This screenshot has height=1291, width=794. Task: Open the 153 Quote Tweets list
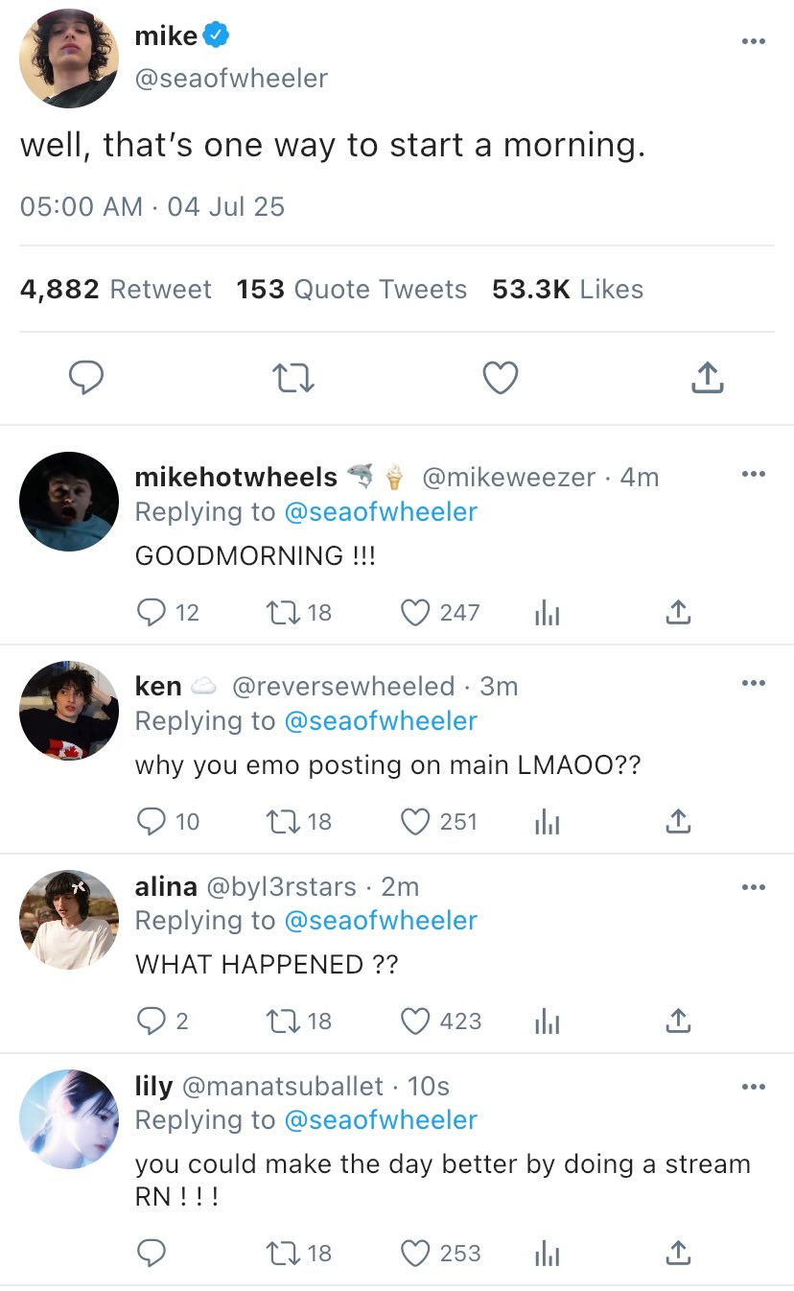352,290
